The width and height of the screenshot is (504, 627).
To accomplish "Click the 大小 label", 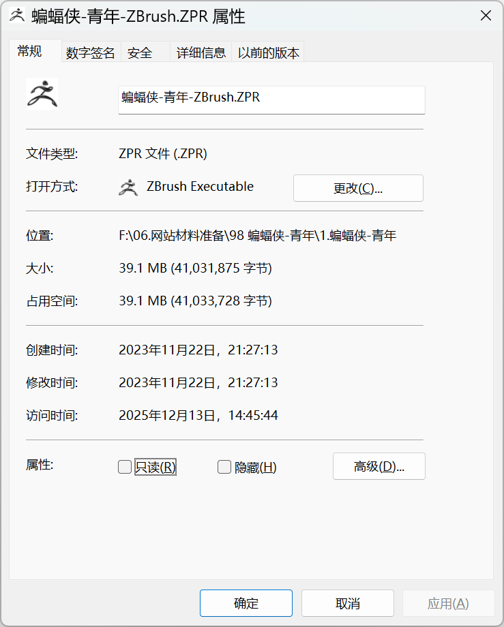I will pos(40,268).
